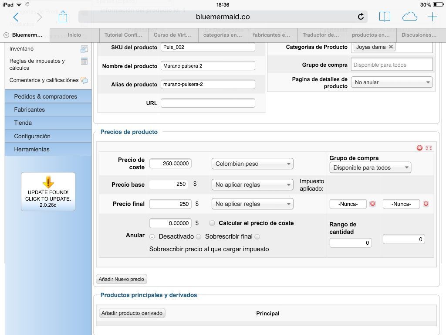Open Pedidos & compradores menu
446x335 pixels.
point(48,96)
